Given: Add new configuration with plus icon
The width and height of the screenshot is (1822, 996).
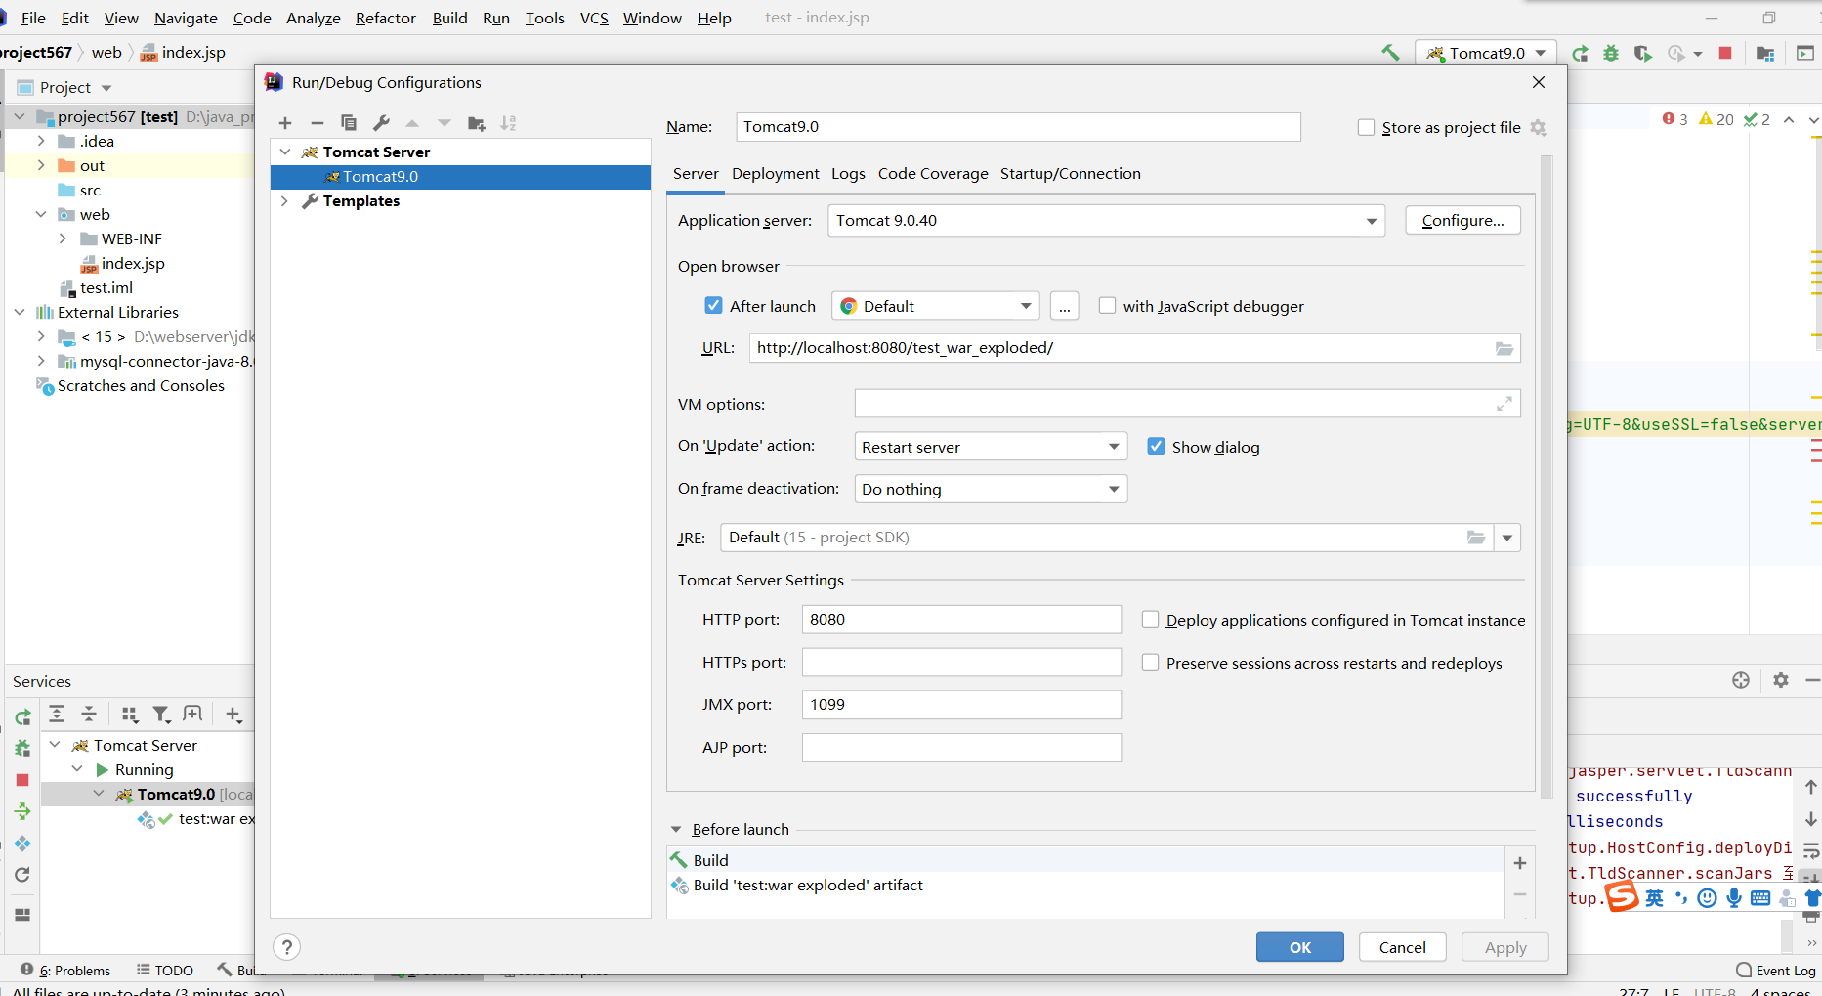Looking at the screenshot, I should point(285,123).
